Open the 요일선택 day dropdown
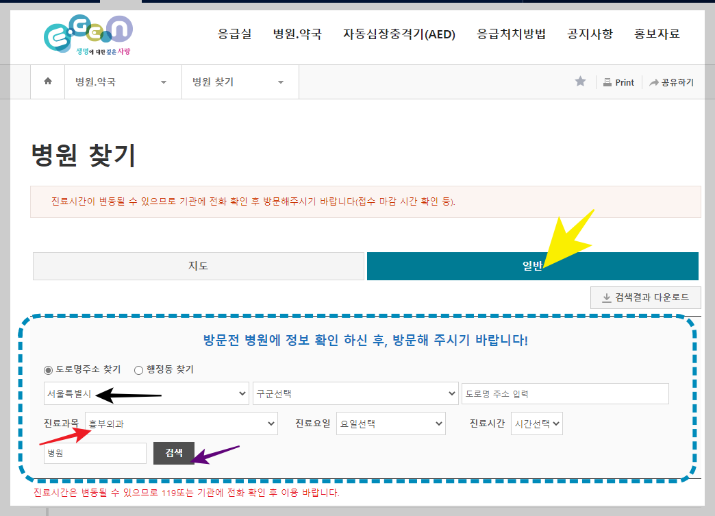Viewport: 715px width, 516px height. click(390, 423)
